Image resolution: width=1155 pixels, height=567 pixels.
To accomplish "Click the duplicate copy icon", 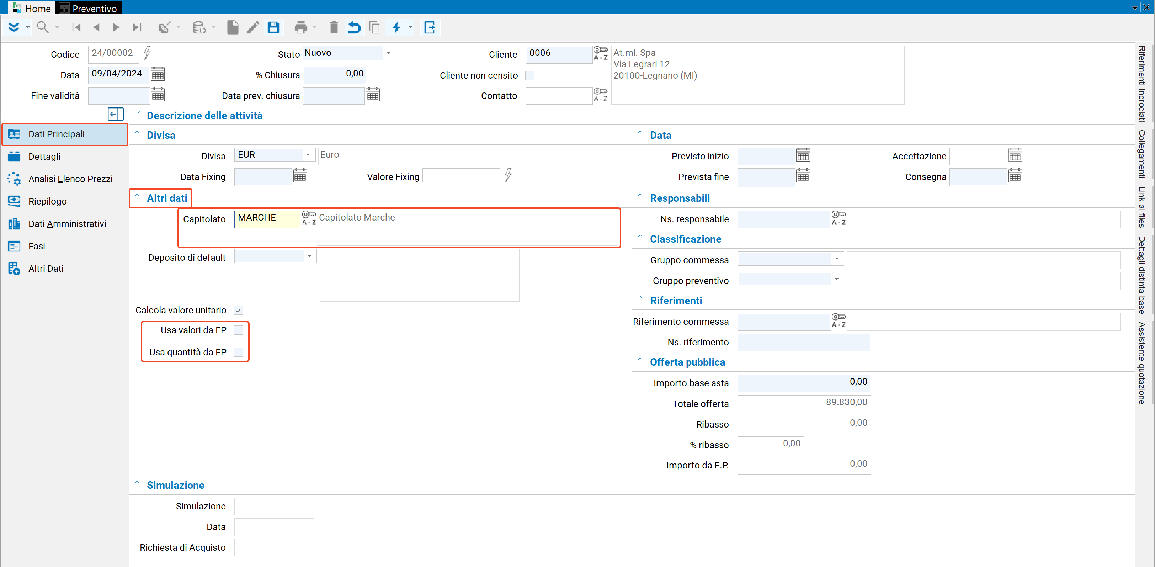I will point(374,27).
